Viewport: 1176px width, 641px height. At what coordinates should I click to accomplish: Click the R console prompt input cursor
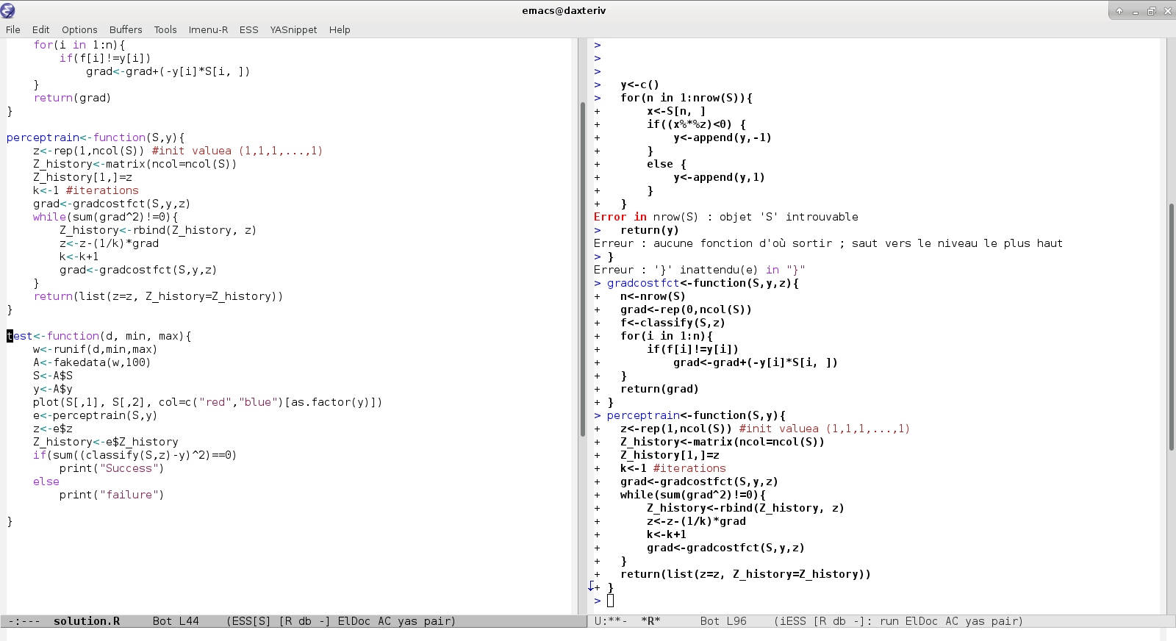click(610, 601)
